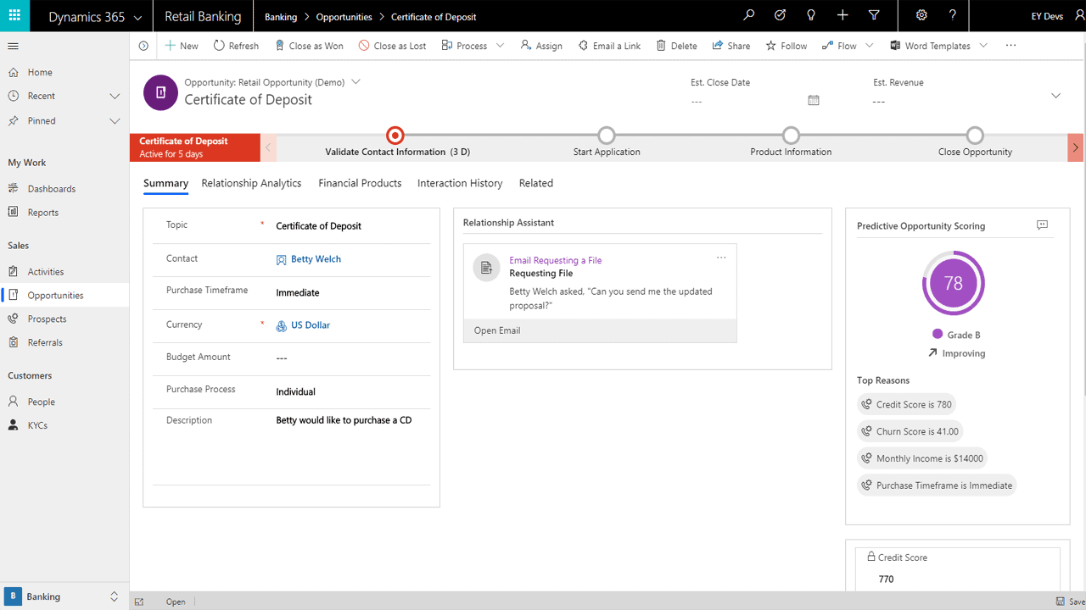The height and width of the screenshot is (610, 1086).
Task: Open the settings gear icon
Action: 921,16
